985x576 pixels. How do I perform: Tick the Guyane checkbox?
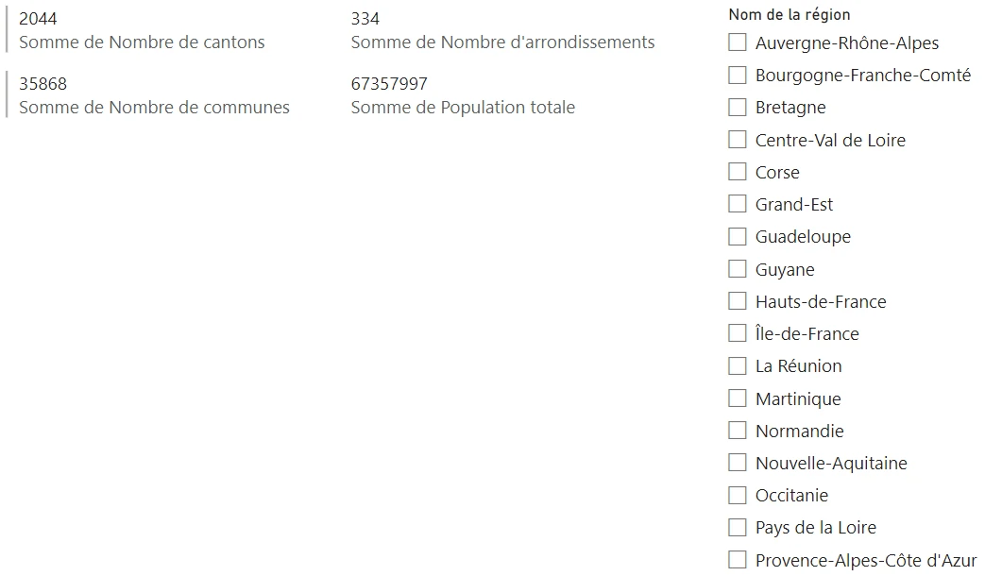click(738, 269)
